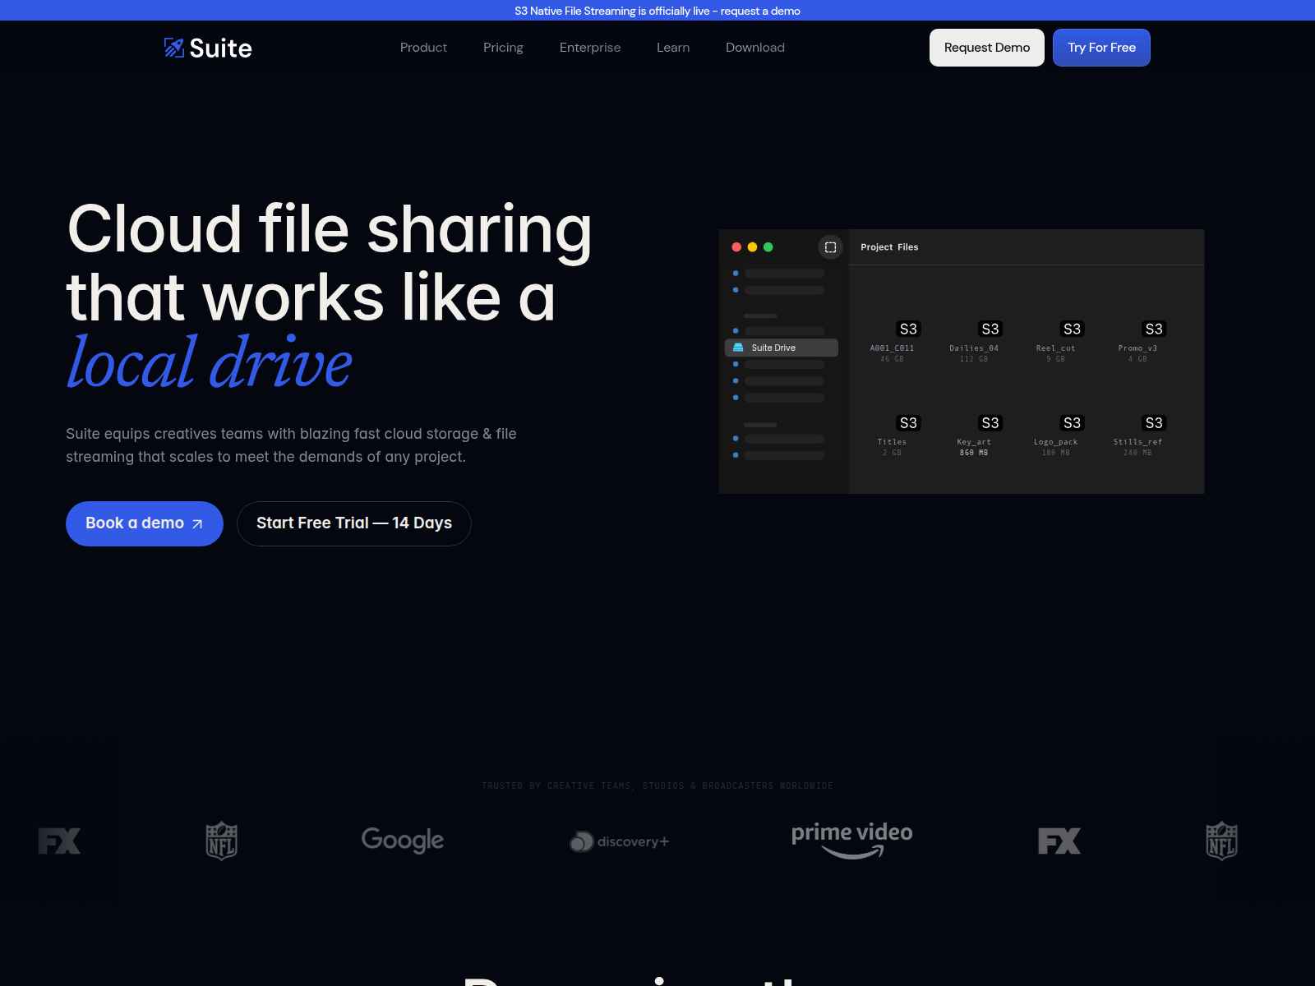Click the Request Demo button
This screenshot has height=986, width=1315.
click(987, 48)
